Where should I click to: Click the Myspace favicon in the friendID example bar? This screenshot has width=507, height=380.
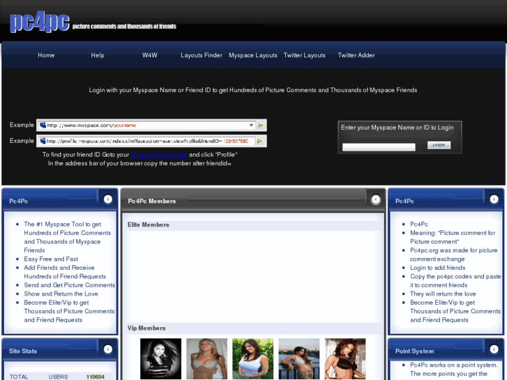point(43,141)
